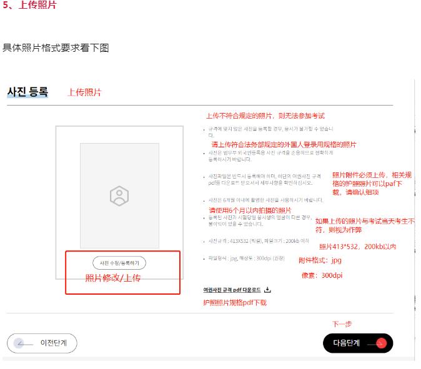
Task: Click the person silhouette placeholder icon
Action: pos(119,196)
